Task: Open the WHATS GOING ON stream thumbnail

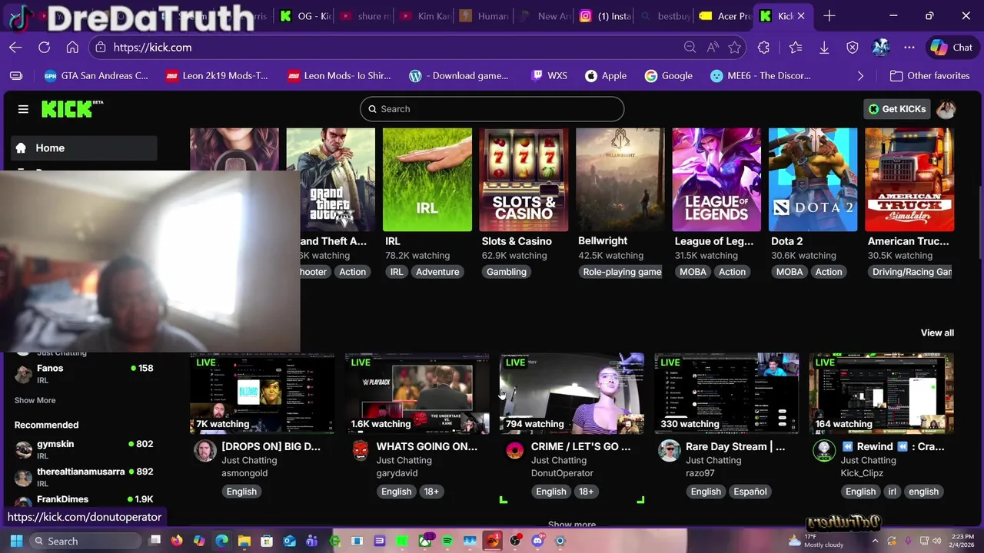Action: pyautogui.click(x=417, y=394)
